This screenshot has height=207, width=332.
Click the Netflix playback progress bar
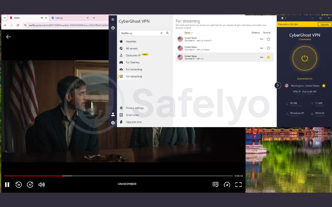tap(118, 176)
